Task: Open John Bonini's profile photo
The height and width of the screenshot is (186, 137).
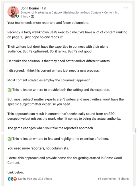Action: click(13, 12)
